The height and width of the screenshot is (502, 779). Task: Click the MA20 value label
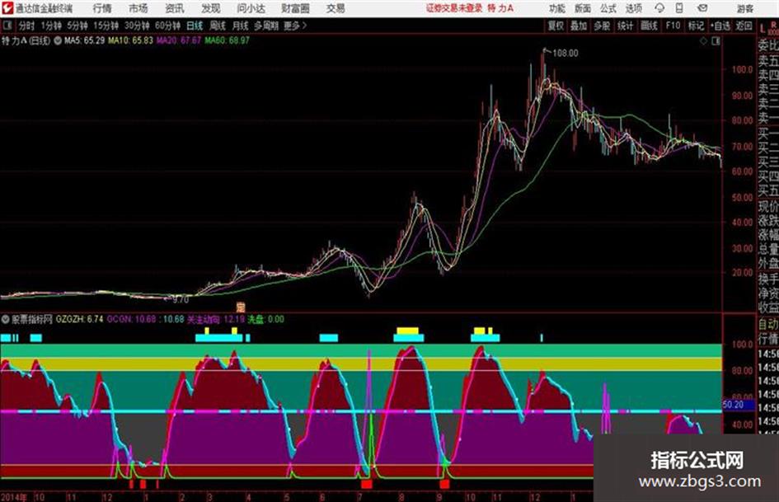pos(179,40)
